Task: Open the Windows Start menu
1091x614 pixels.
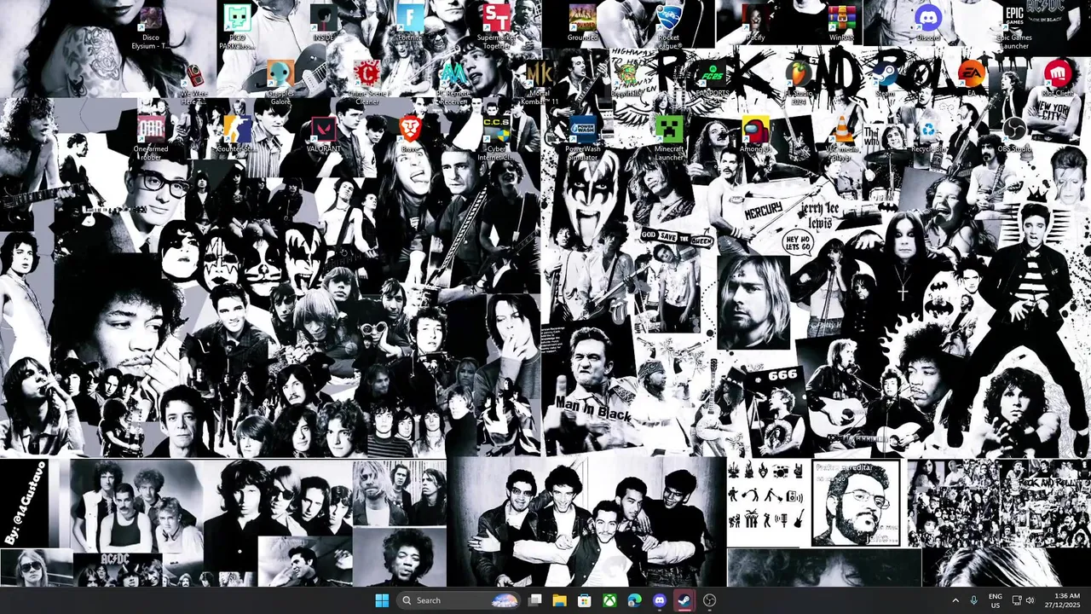Action: tap(382, 600)
